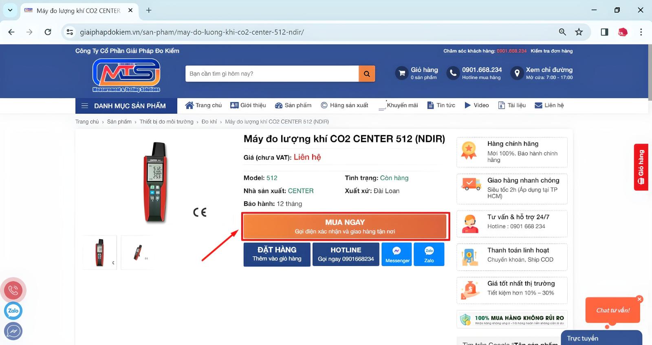
Task: Click Hàng chính hãng info card
Action: click(x=512, y=152)
